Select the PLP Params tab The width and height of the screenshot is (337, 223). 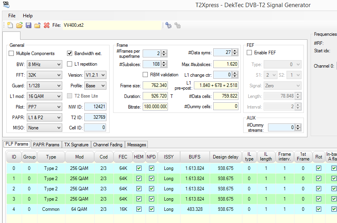17,144
